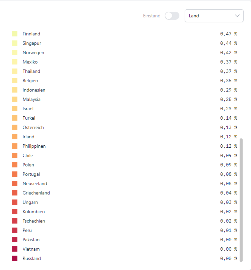251x270 pixels.
Task: Click the Portugal color swatch
Action: 15,174
